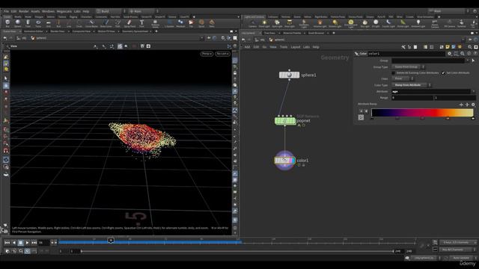The width and height of the screenshot is (479, 269).
Task: Click the stop playback button
Action: (x=20, y=242)
